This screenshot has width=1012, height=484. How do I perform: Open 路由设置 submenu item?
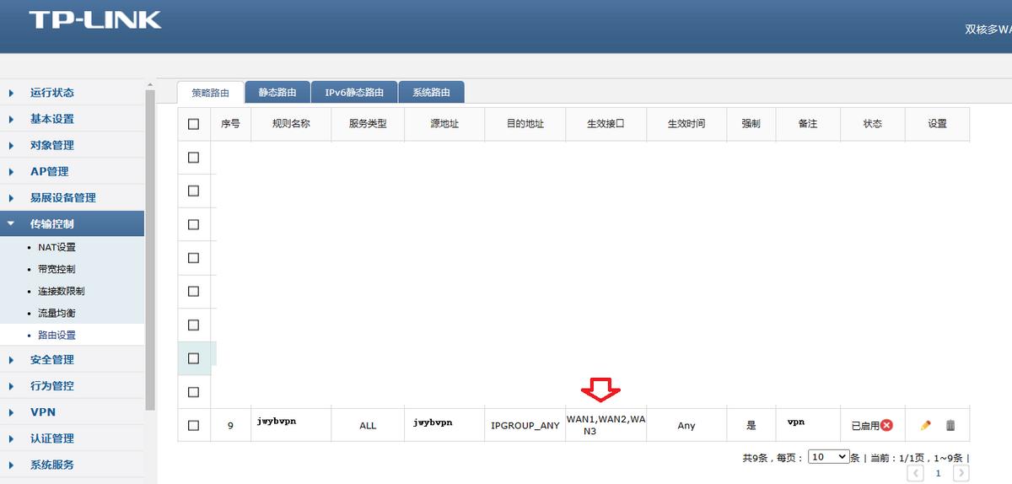pos(57,335)
